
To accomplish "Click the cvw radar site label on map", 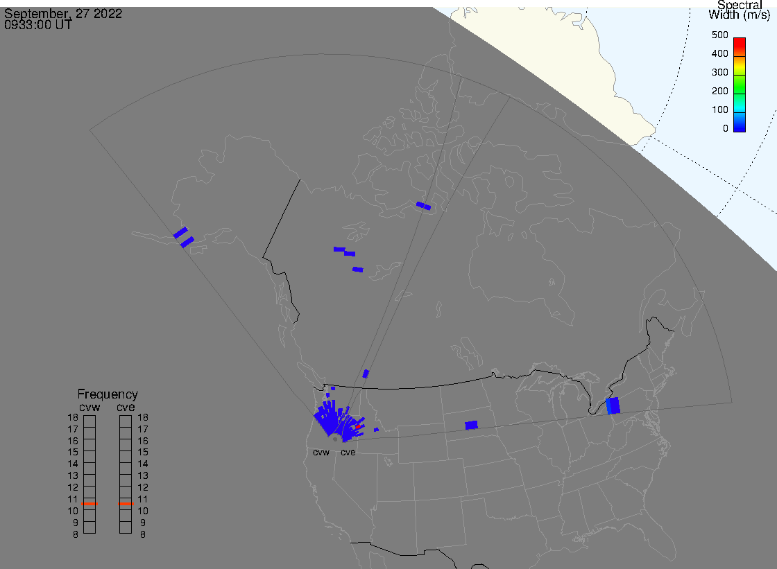I will pyautogui.click(x=321, y=452).
